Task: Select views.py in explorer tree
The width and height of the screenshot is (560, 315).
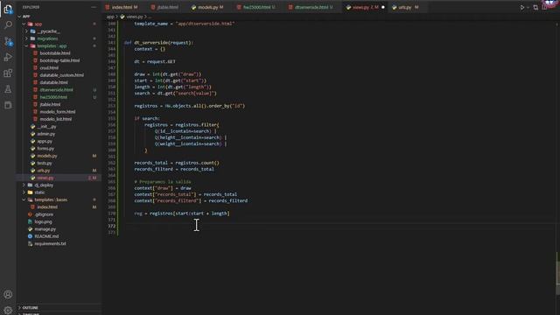Action: [x=45, y=178]
